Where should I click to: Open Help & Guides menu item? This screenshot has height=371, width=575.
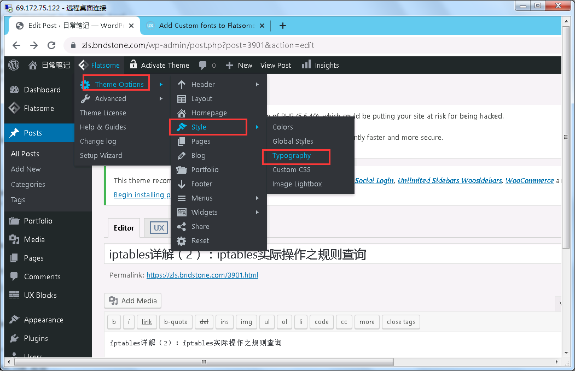pyautogui.click(x=103, y=127)
